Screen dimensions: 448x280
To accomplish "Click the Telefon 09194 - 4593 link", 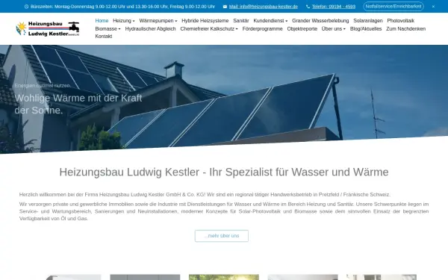I will click(334, 7).
